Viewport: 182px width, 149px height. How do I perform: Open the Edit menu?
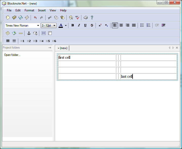point(18,10)
